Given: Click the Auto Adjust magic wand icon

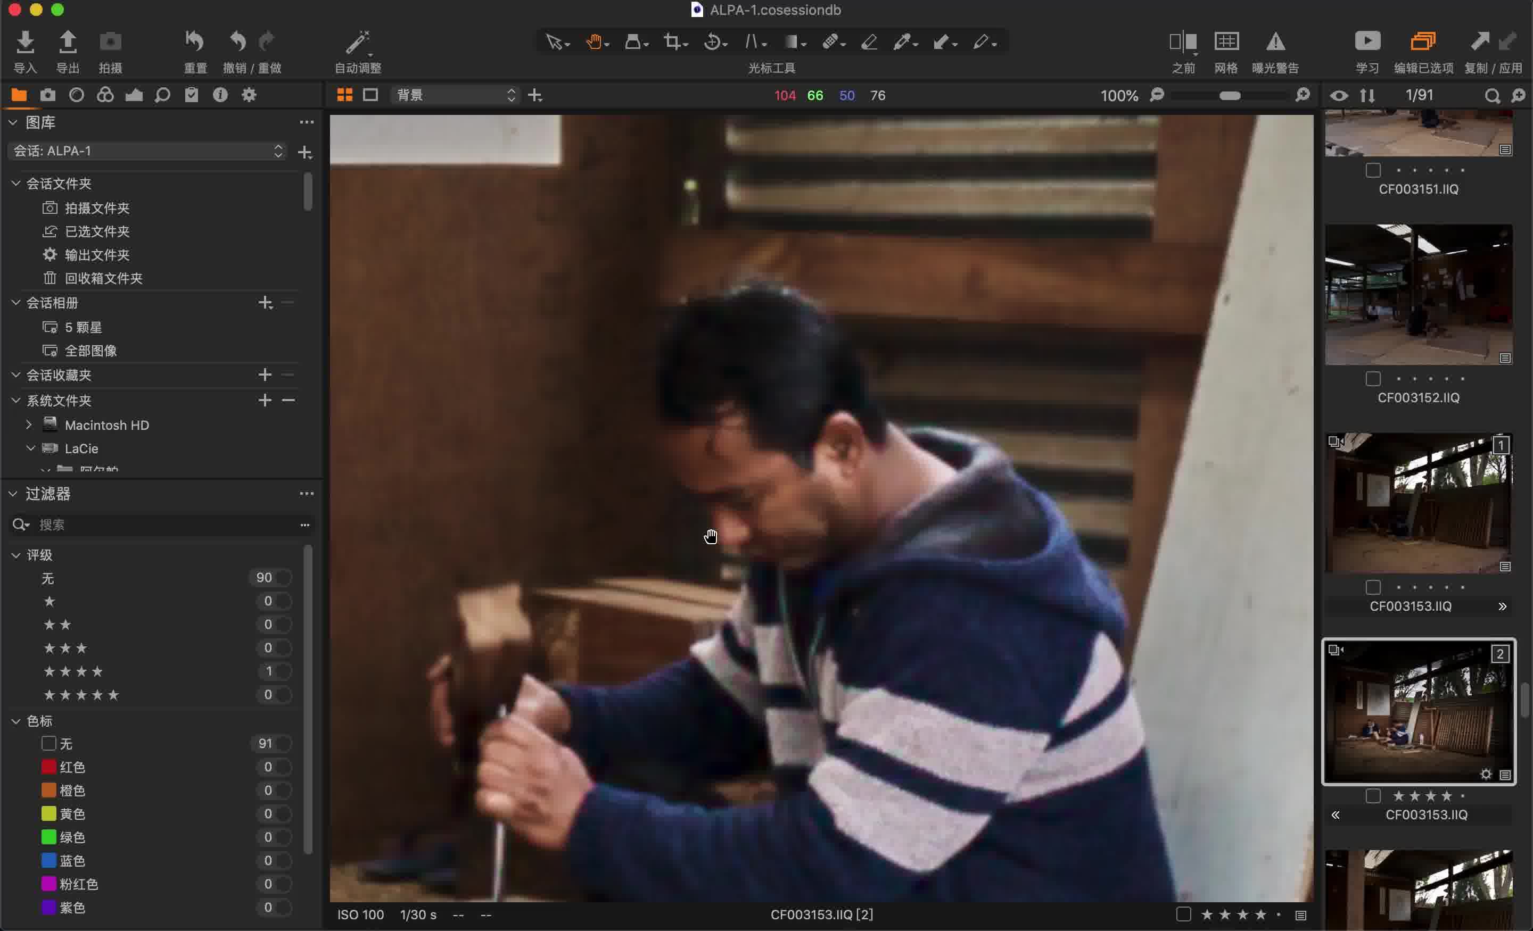Looking at the screenshot, I should pyautogui.click(x=357, y=41).
